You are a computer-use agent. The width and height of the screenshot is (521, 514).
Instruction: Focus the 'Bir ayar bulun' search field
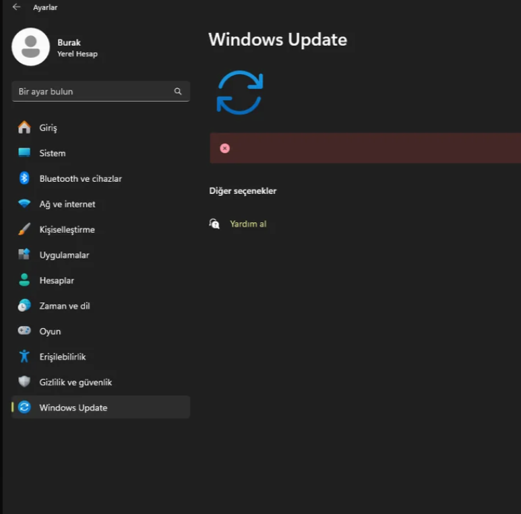(100, 92)
